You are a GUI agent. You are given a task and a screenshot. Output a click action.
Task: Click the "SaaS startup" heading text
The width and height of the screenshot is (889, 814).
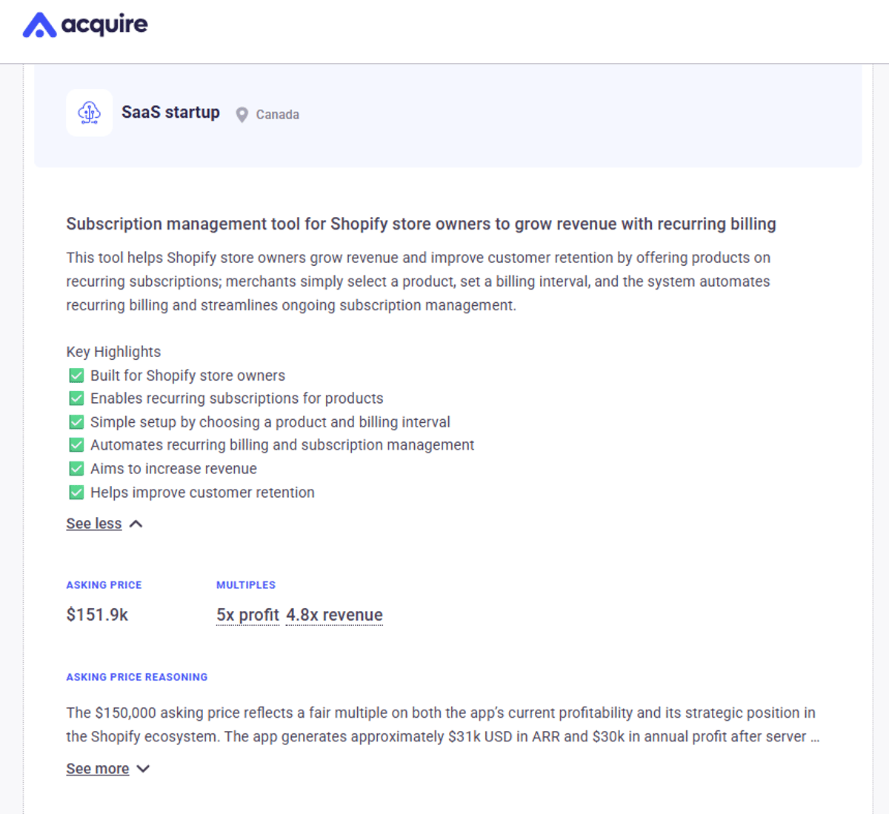[170, 112]
